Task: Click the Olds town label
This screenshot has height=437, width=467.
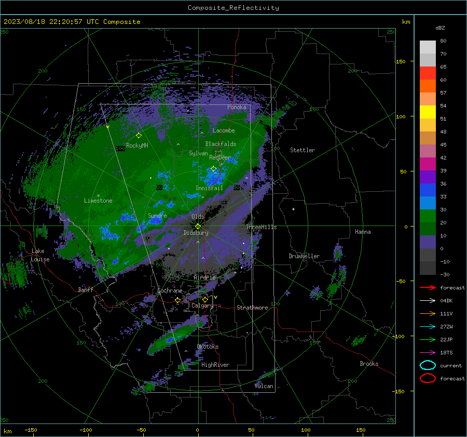Action: pos(198,217)
